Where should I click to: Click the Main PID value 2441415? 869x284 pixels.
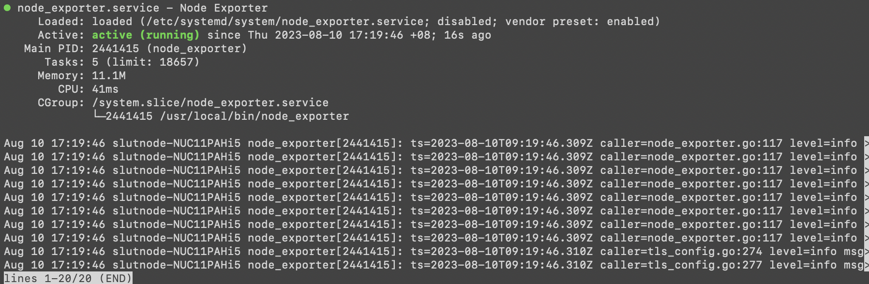[x=115, y=48]
